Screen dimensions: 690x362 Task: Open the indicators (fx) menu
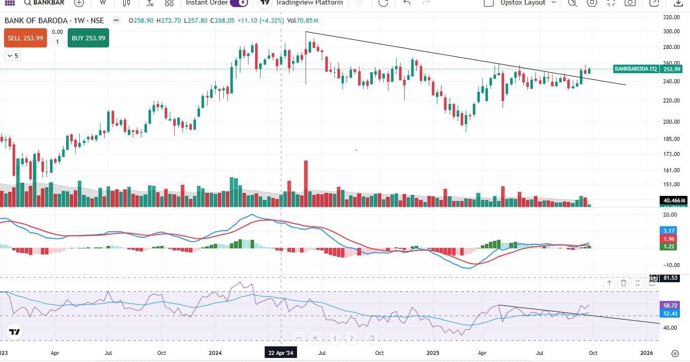click(x=150, y=3)
